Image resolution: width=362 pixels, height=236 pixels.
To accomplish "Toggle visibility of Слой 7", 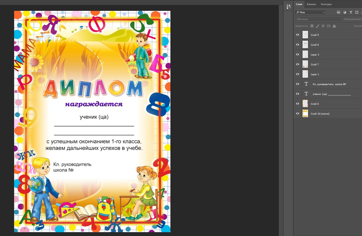I will 297,64.
